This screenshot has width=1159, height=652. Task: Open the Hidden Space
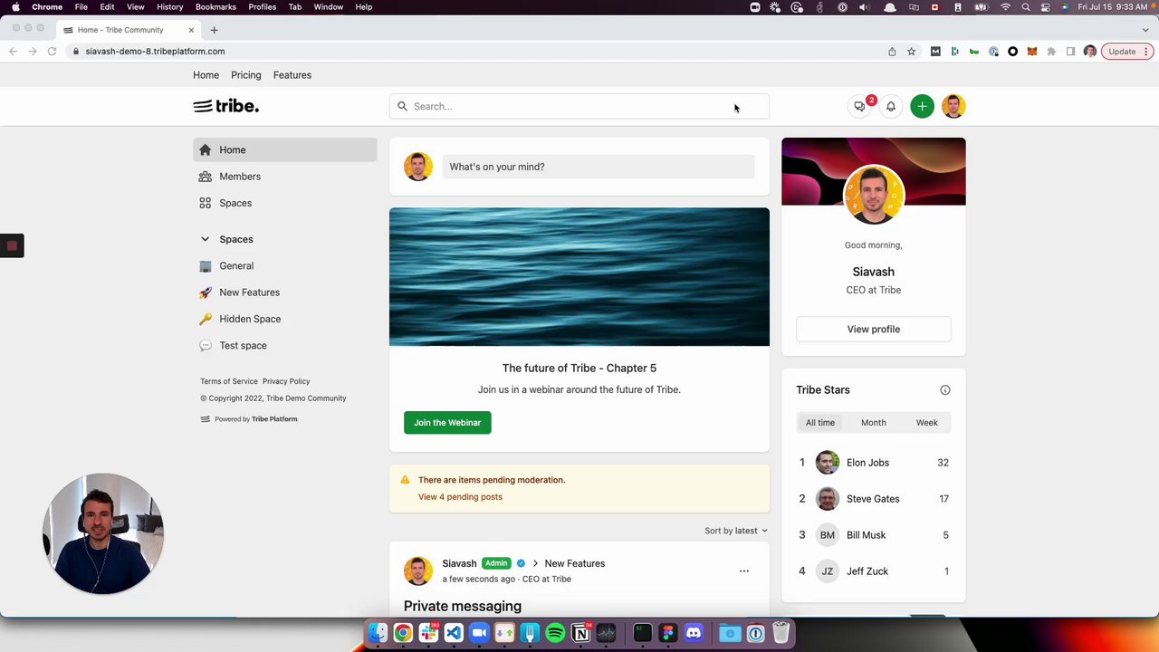285,319
